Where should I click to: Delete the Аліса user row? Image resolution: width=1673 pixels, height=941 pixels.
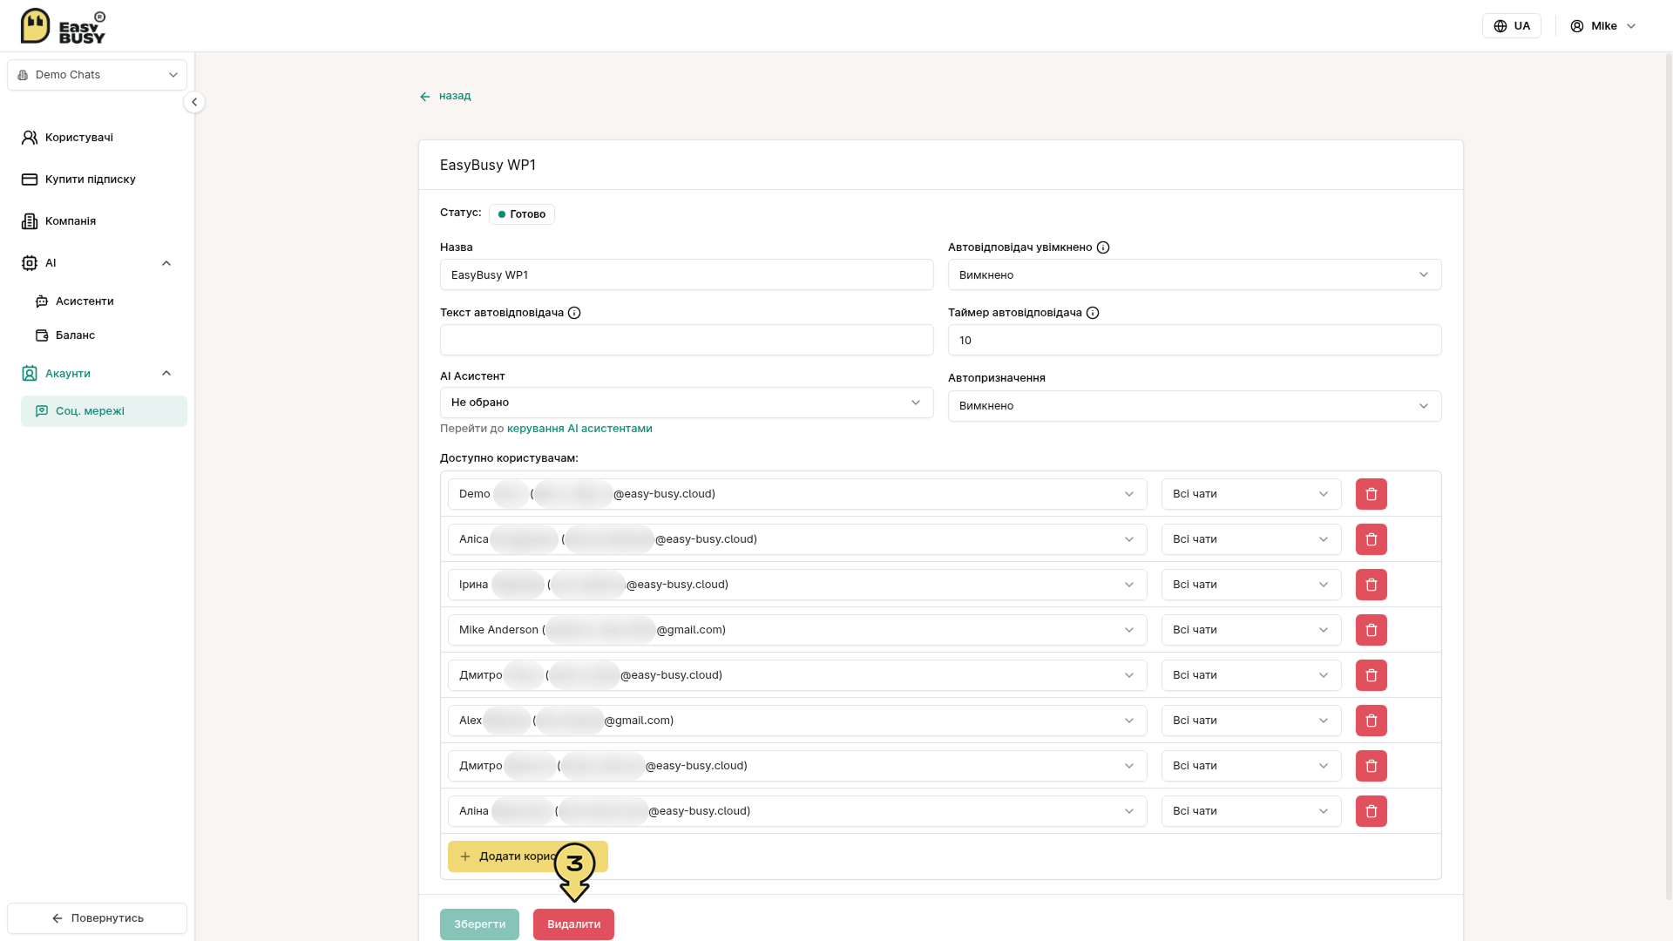pyautogui.click(x=1372, y=539)
